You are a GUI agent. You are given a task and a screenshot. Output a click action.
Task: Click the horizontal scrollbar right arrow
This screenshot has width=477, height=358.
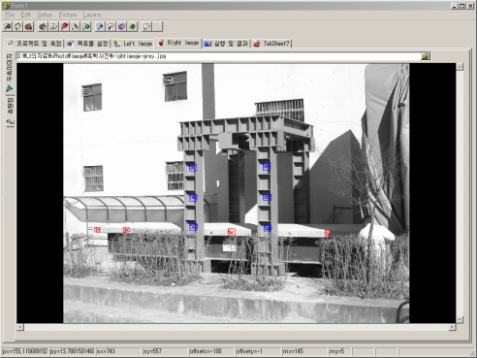(x=452, y=327)
